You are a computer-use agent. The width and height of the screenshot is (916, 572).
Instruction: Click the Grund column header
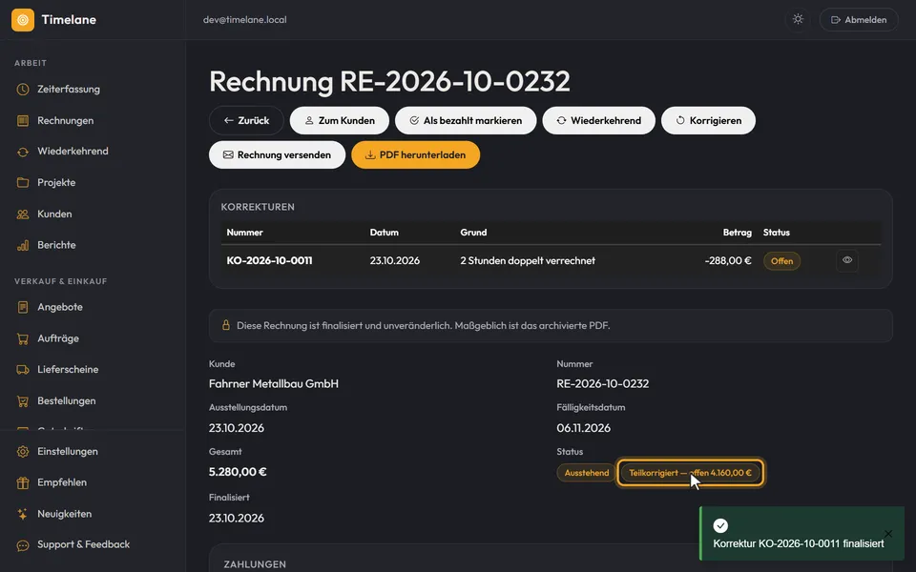click(x=473, y=233)
